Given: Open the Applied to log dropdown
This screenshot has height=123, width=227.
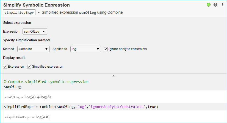Looking at the screenshot, I should (85, 49).
